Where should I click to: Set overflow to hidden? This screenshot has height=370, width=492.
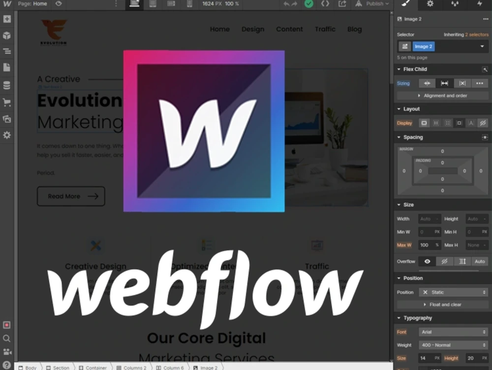click(x=444, y=261)
